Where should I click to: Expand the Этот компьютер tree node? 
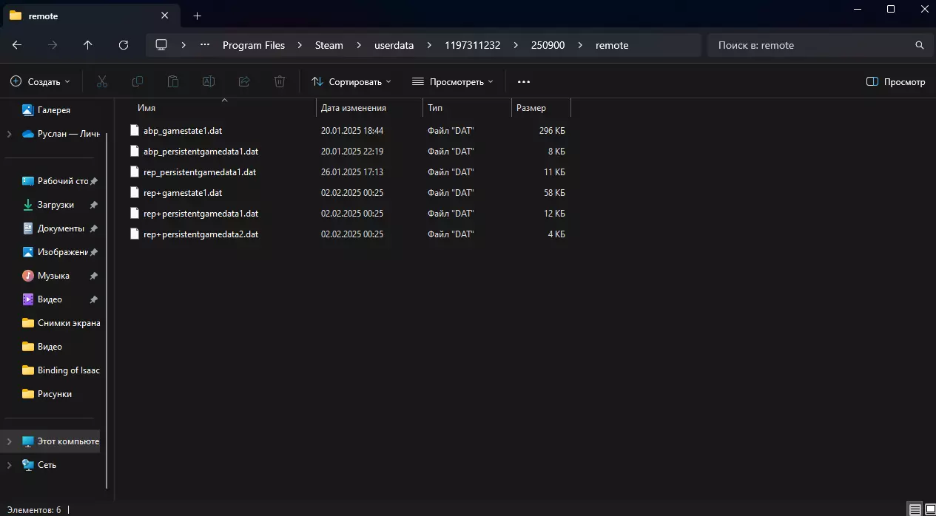[x=9, y=441]
